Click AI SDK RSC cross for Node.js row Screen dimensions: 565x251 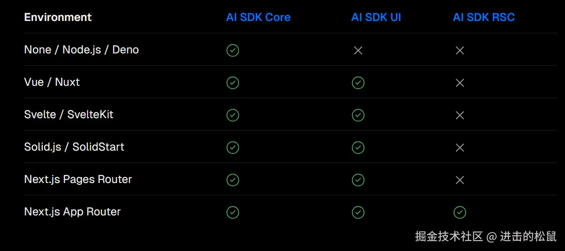pyautogui.click(x=460, y=50)
